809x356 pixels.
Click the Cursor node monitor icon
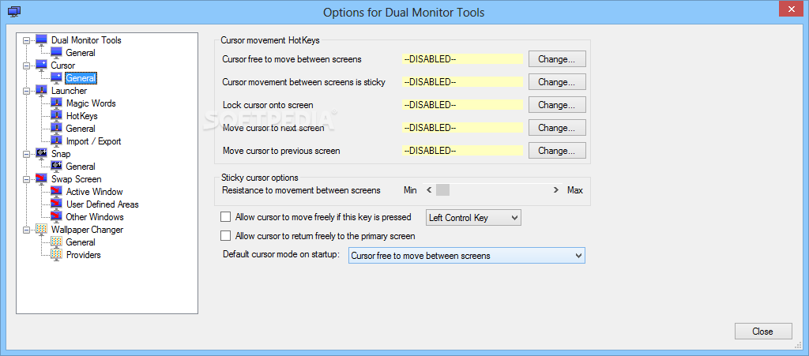pos(41,66)
